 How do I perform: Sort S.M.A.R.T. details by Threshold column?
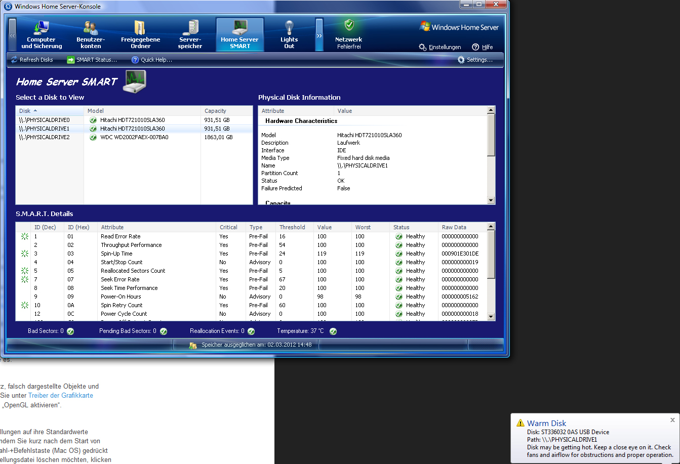pyautogui.click(x=295, y=227)
